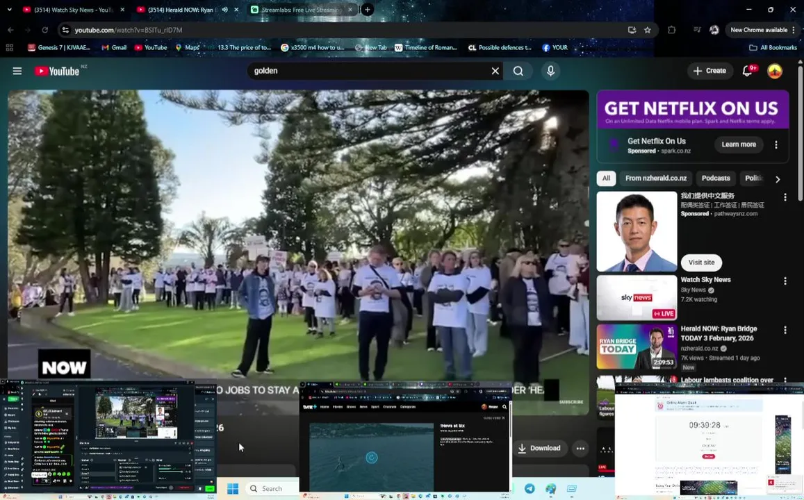This screenshot has height=500, width=804.
Task: Go to YouTube home via logo
Action: [58, 71]
